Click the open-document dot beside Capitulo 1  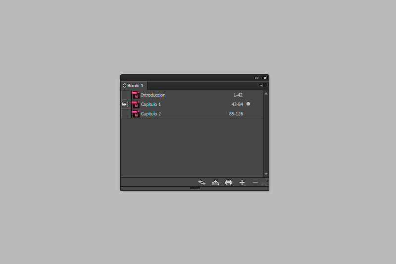pos(248,104)
